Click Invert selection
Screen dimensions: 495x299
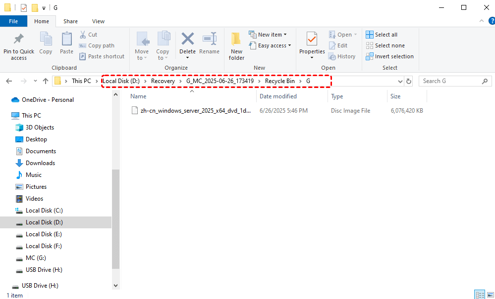pos(389,56)
